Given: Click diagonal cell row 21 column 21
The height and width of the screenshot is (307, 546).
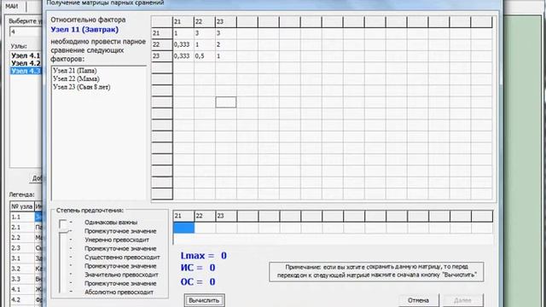Looking at the screenshot, I should 183,33.
